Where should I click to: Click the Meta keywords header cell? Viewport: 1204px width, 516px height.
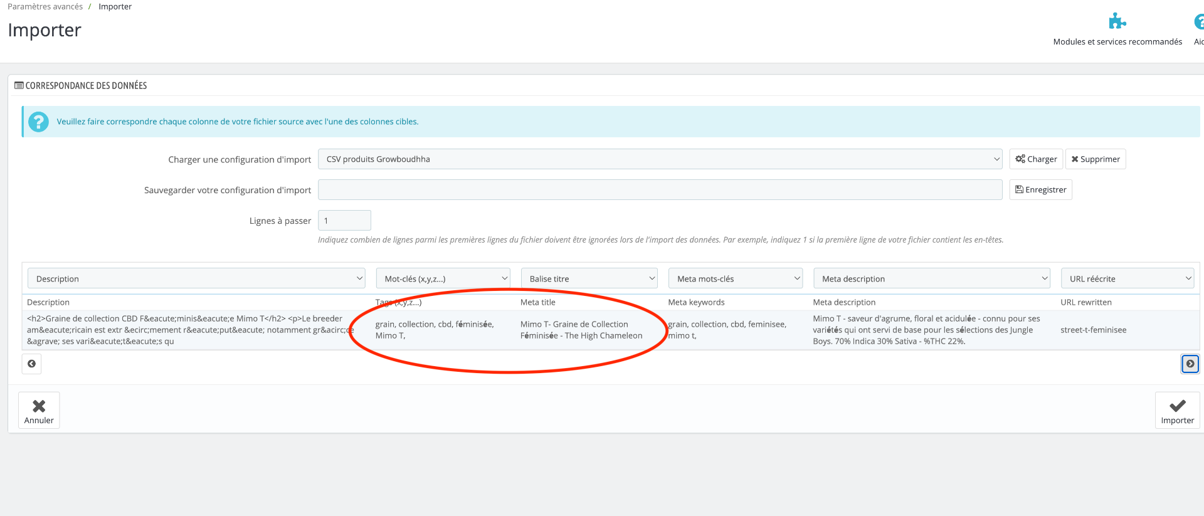696,302
